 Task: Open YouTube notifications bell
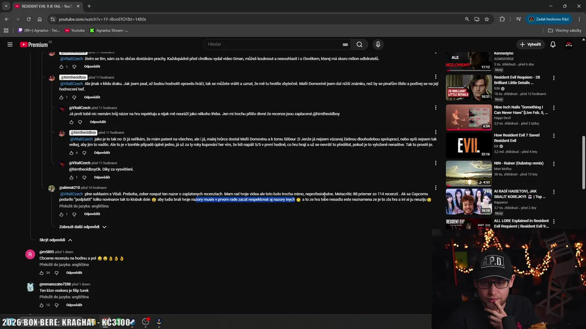pyautogui.click(x=553, y=44)
